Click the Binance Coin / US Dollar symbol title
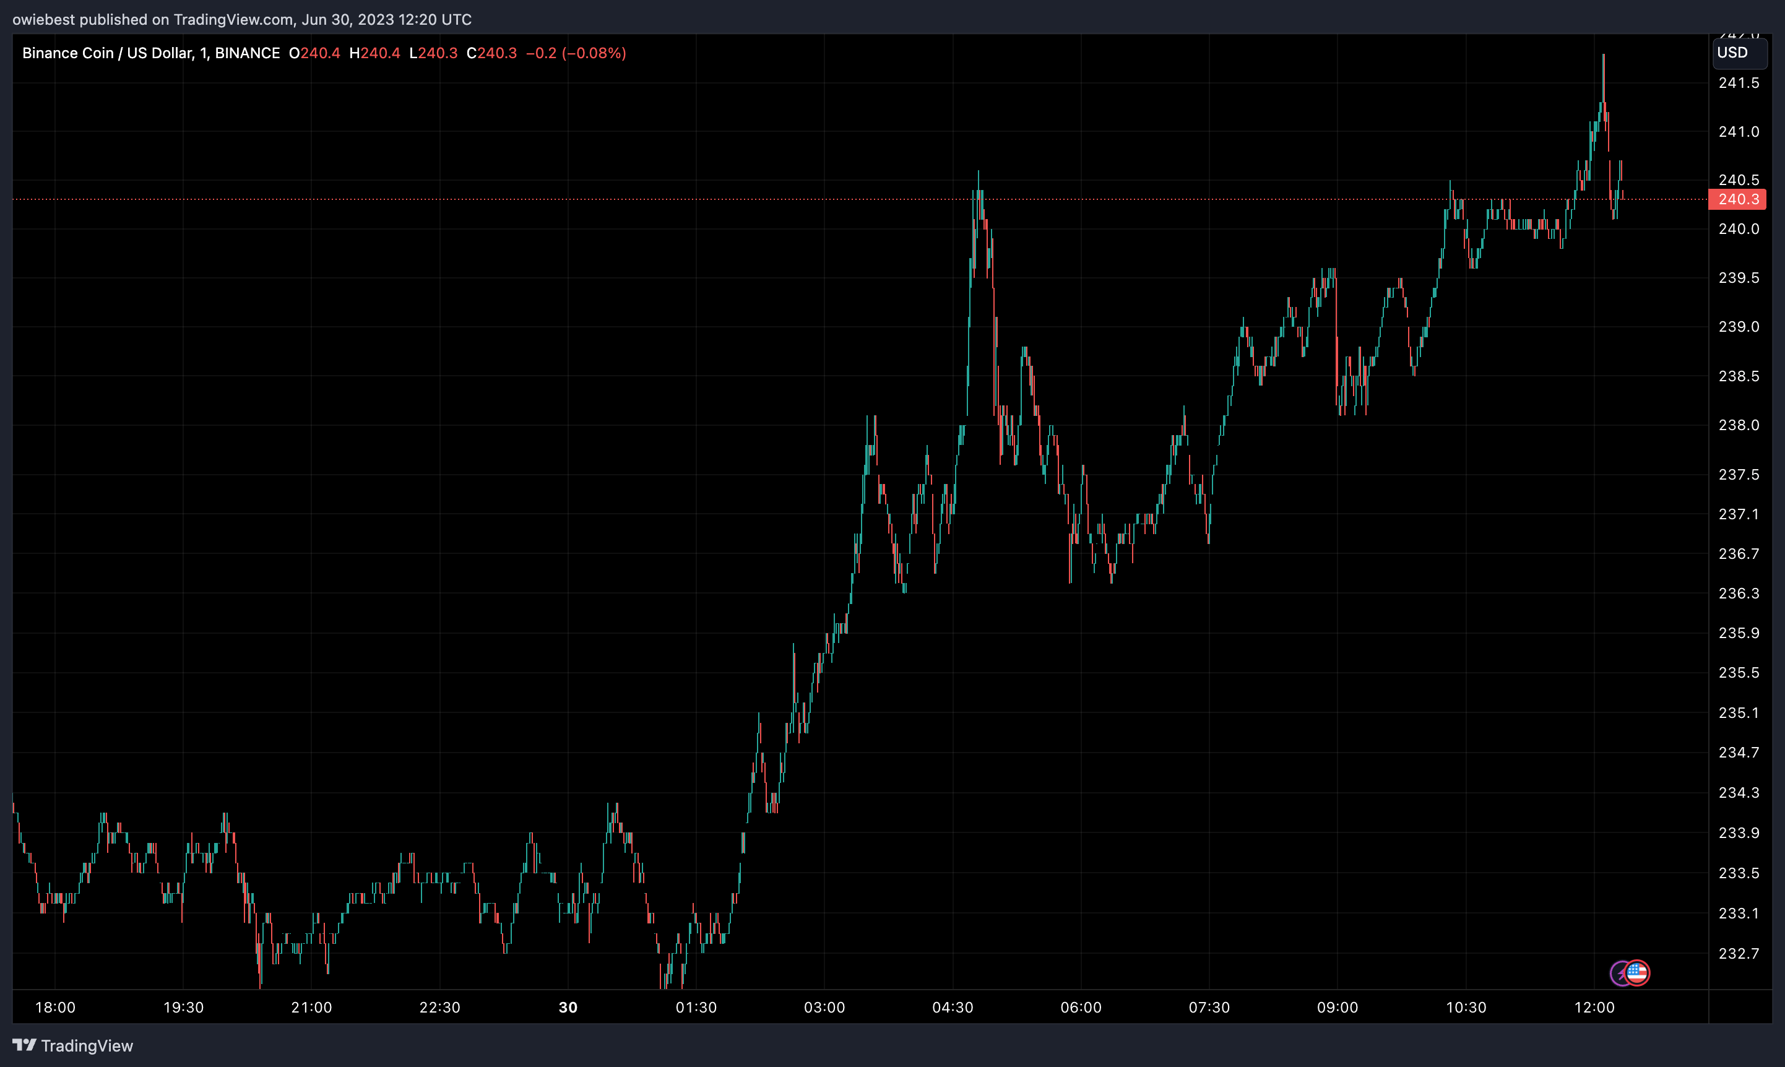The image size is (1785, 1067). [x=151, y=53]
